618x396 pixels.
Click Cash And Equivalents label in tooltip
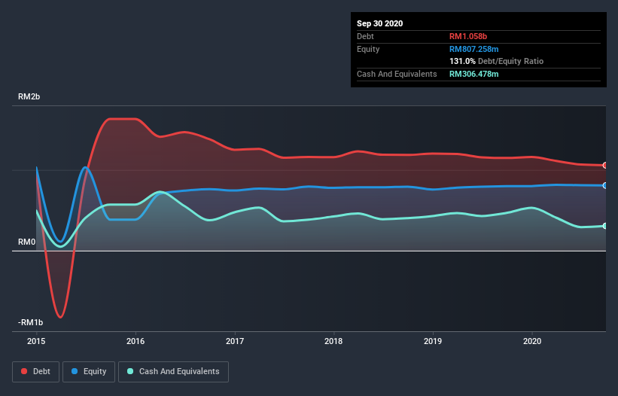397,74
